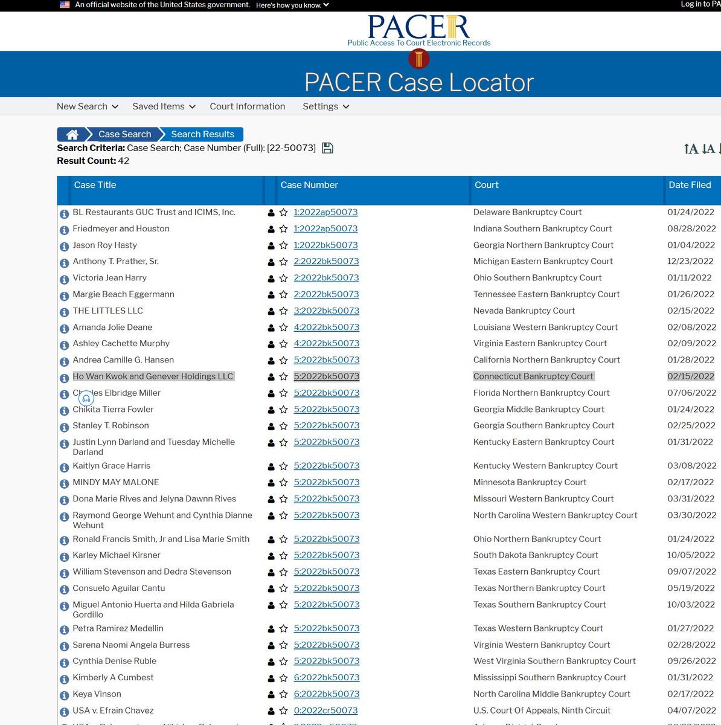The width and height of the screenshot is (721, 725).
Task: Open case 3:2022bk50073 for THE LITTLES LLC
Action: pos(326,311)
